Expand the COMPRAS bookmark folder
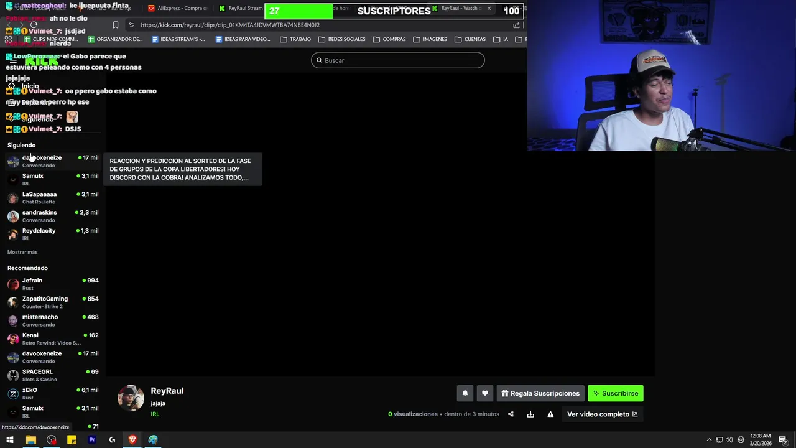 point(389,39)
